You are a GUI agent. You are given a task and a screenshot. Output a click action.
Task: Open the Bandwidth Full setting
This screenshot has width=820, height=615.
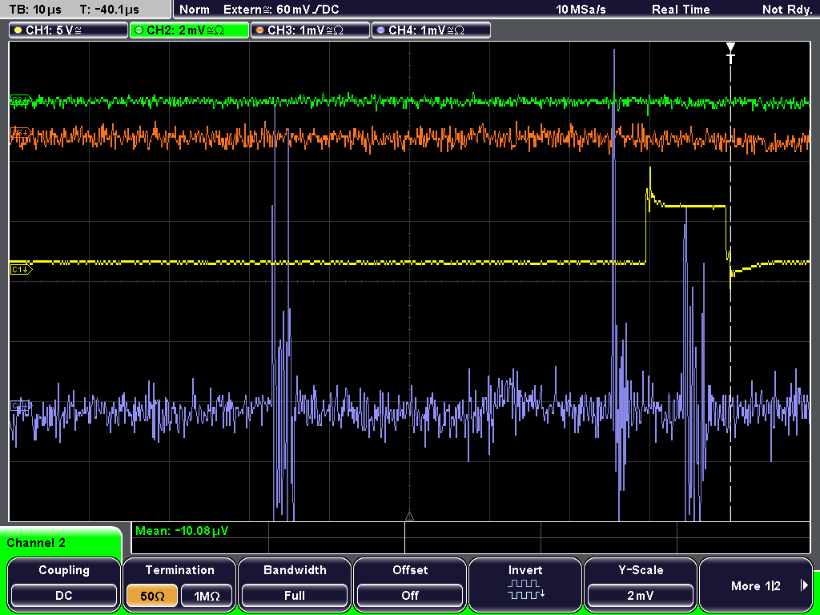click(295, 584)
